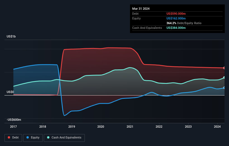Click the US$0 y-axis label

[x=10, y=92]
